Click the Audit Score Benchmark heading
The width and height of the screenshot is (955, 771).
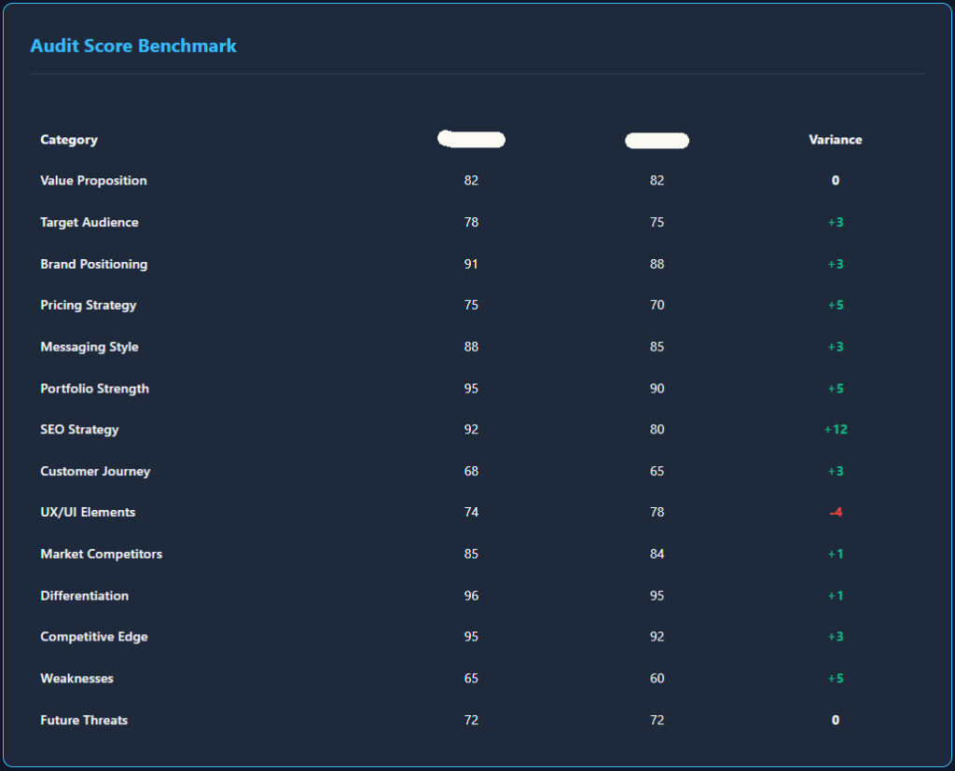point(133,45)
